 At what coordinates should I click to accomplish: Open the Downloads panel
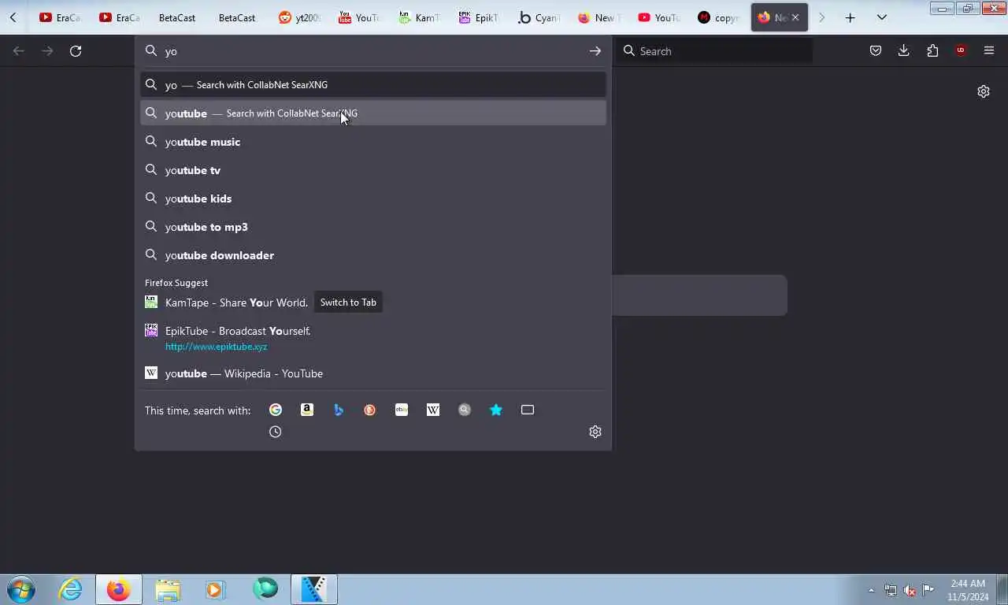pos(904,51)
